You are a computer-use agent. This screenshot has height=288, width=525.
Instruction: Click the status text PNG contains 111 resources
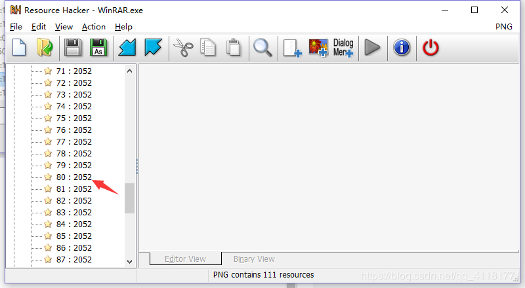click(264, 275)
